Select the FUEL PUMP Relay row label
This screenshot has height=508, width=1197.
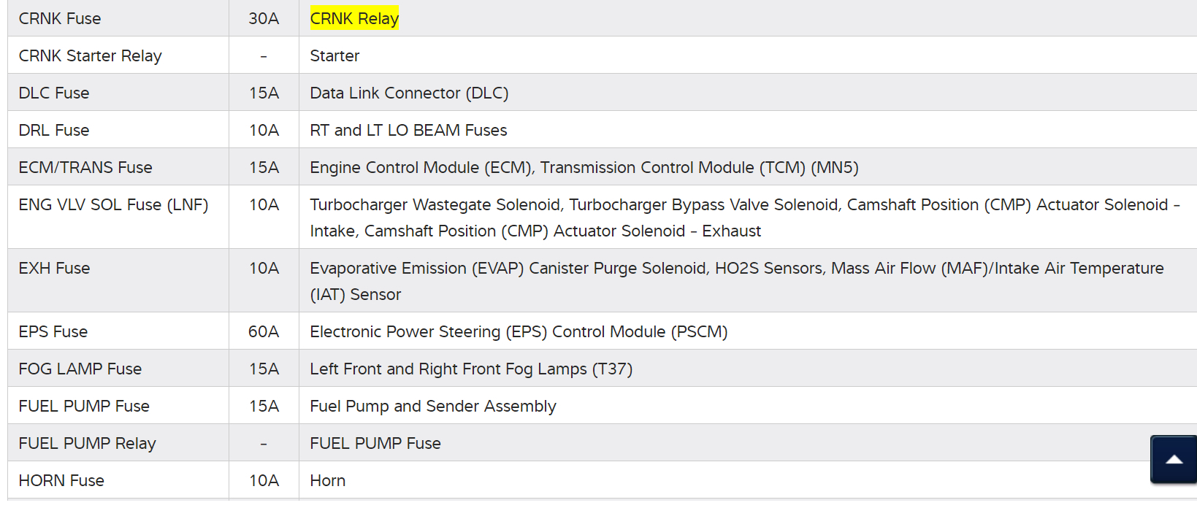88,444
